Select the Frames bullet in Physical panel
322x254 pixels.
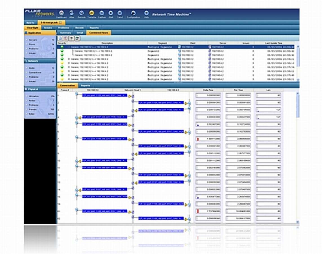click(27, 110)
